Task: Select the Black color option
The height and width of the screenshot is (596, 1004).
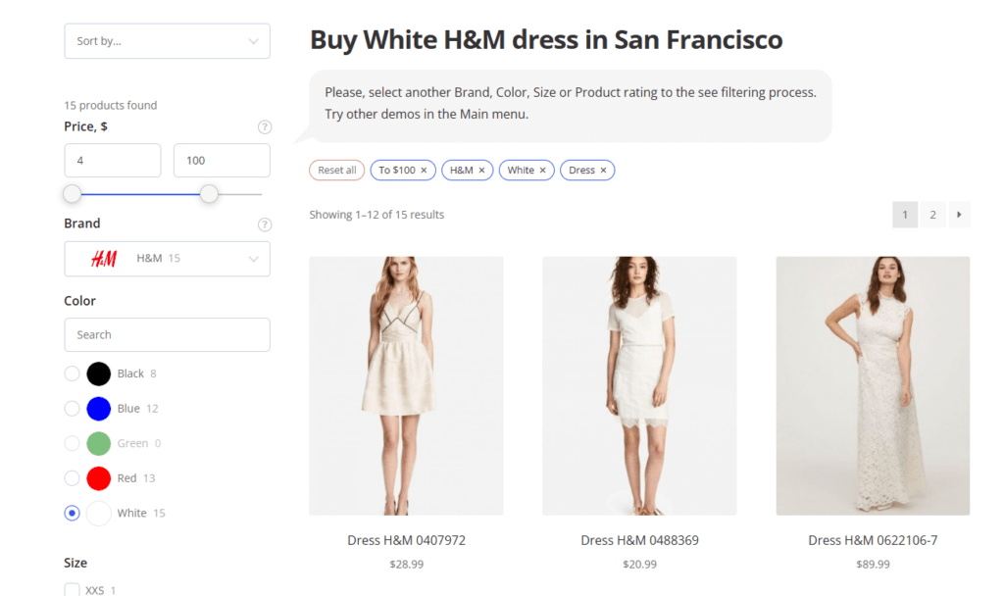Action: pyautogui.click(x=72, y=373)
